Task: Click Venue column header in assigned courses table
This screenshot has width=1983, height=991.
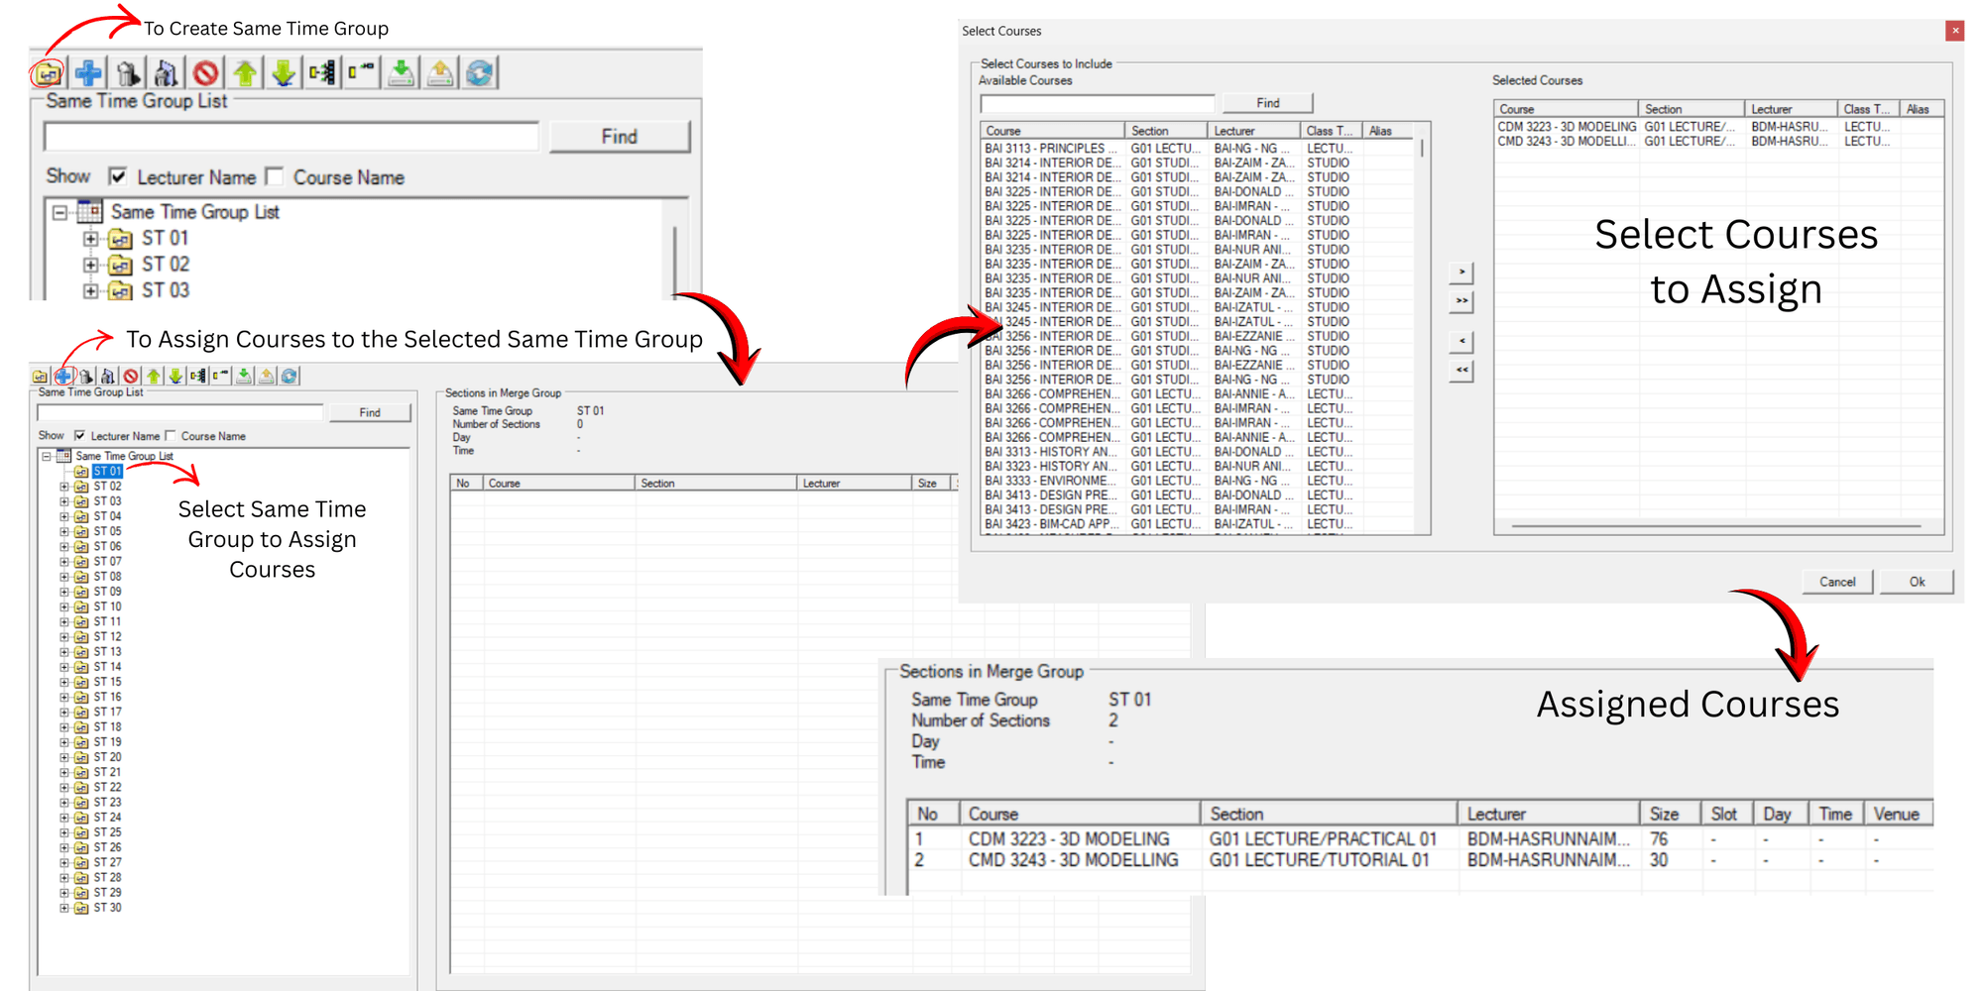Action: 1899,814
